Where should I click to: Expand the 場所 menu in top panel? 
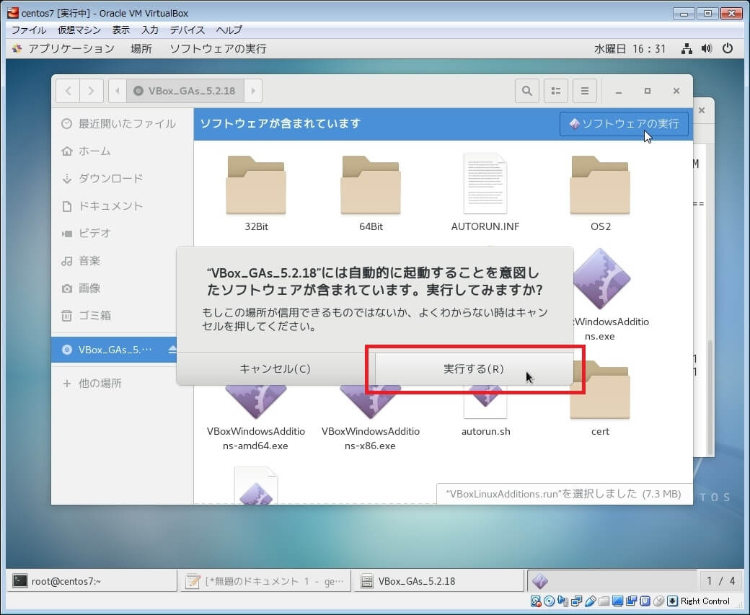(x=141, y=48)
